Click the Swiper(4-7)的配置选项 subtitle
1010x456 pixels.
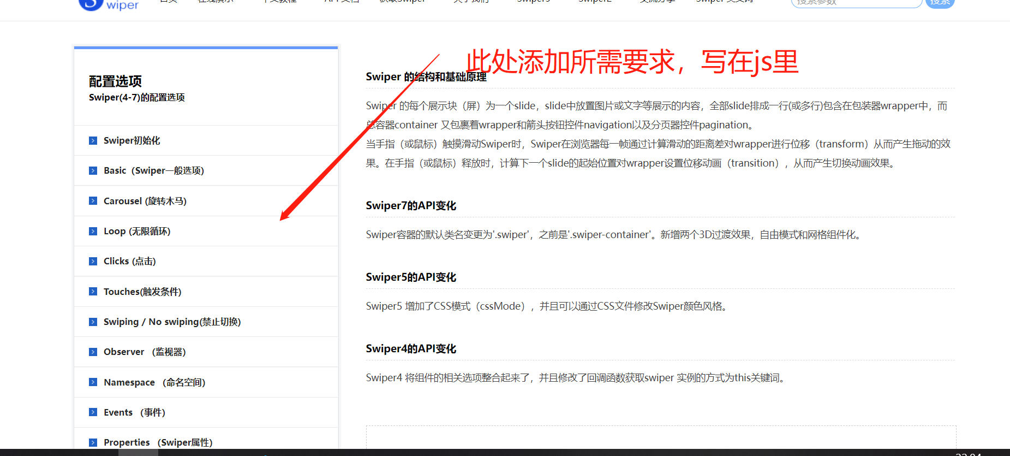(x=137, y=97)
